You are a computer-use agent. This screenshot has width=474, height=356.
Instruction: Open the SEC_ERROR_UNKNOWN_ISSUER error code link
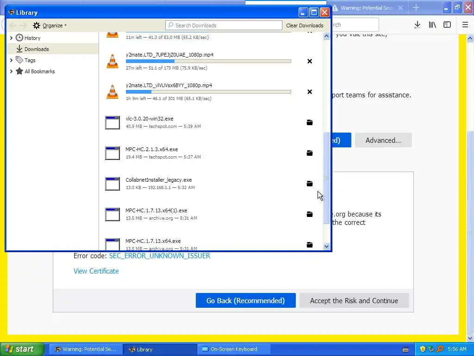[x=160, y=256]
